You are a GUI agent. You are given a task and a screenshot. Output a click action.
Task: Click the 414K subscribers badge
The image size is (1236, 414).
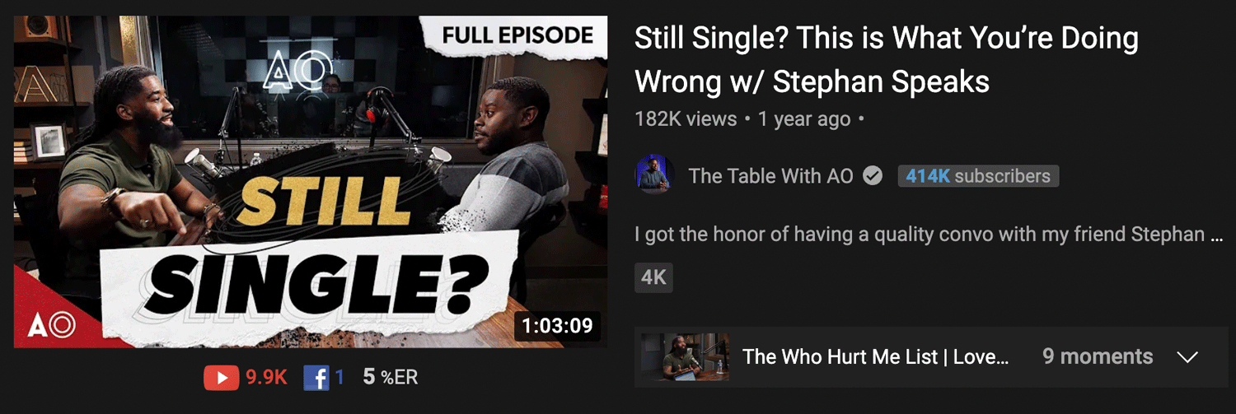click(978, 175)
